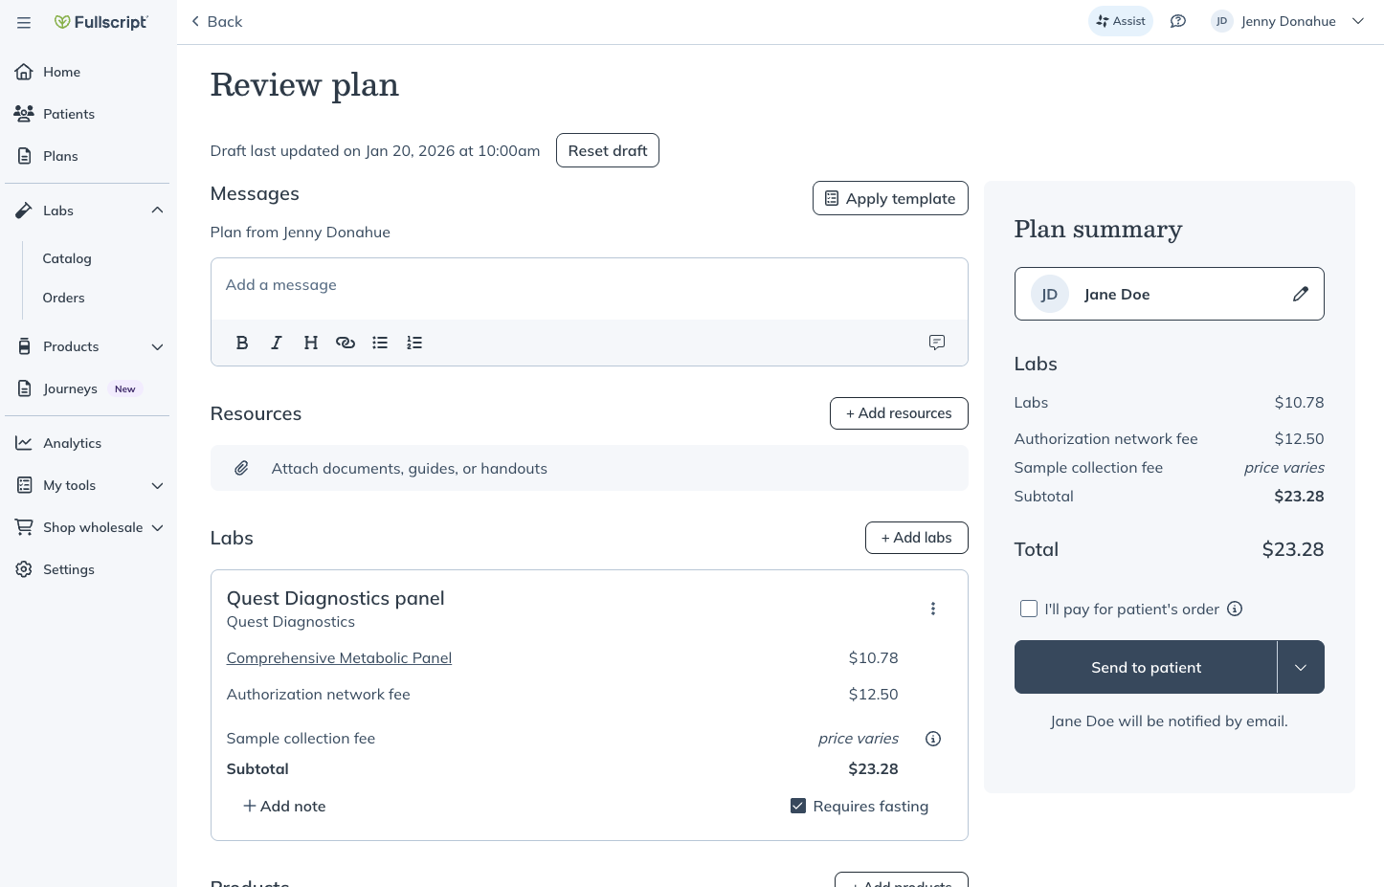Click the Products bottle icon
Screen dimensions: 1384x887
(24, 346)
